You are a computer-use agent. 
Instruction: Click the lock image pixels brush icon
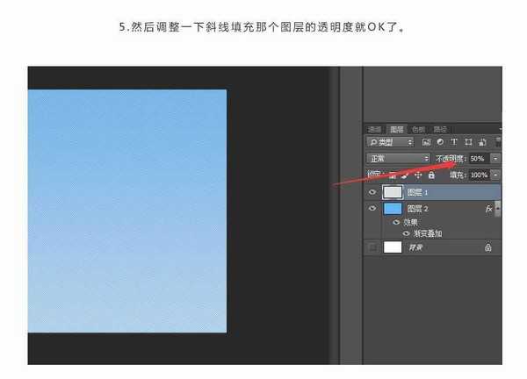(x=405, y=175)
